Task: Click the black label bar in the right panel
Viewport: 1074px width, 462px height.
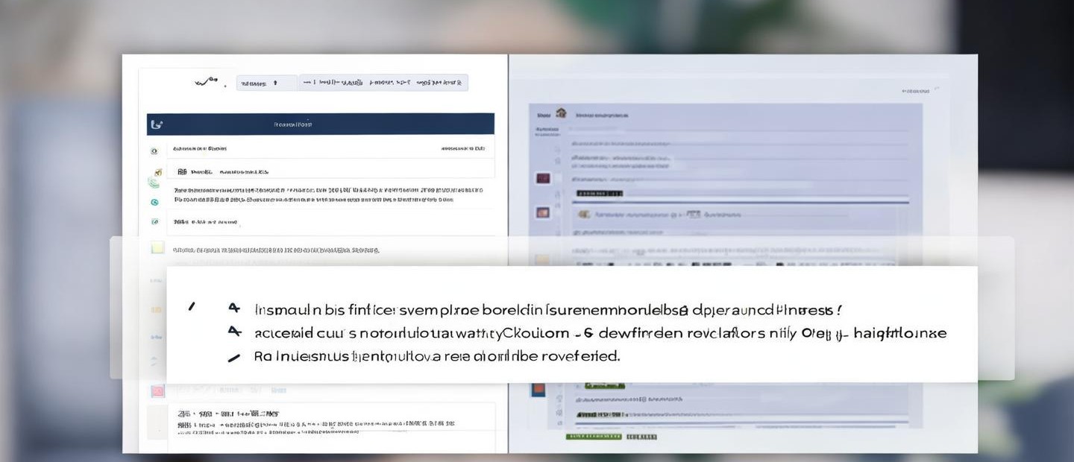Action: 600,194
